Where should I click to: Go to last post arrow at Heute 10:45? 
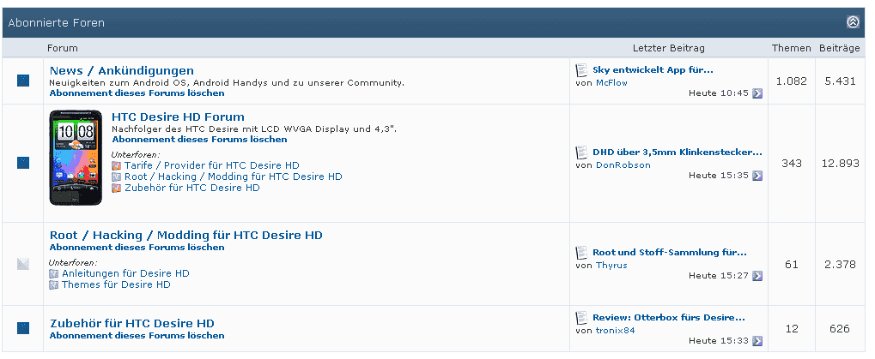pyautogui.click(x=757, y=93)
